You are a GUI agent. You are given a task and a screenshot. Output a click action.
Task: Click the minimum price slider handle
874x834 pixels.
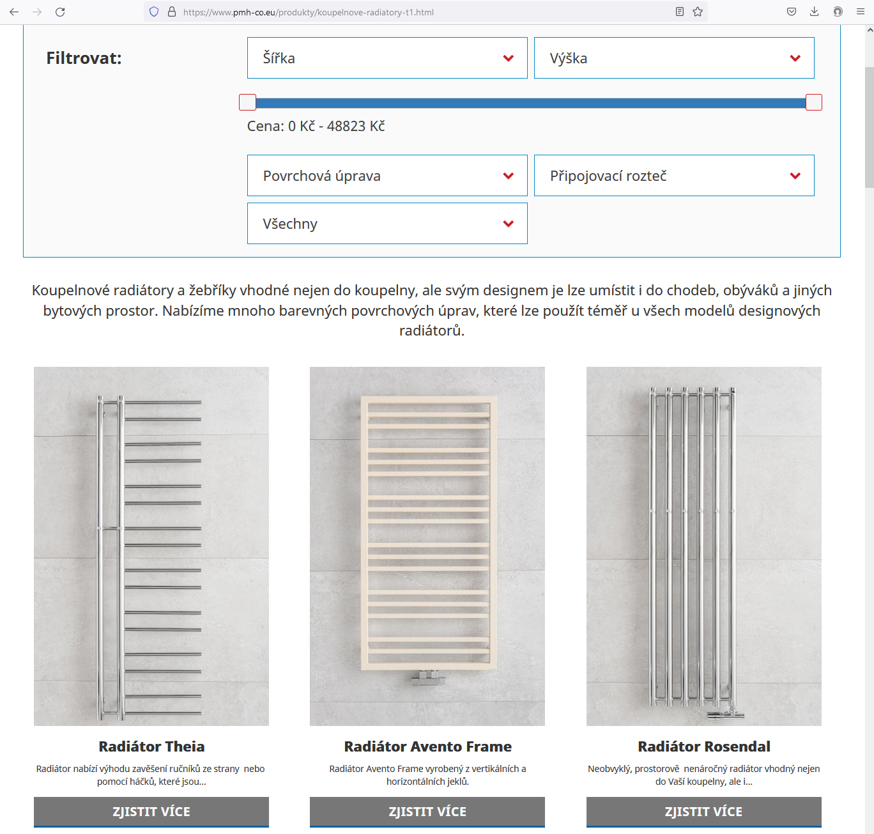[x=247, y=102]
